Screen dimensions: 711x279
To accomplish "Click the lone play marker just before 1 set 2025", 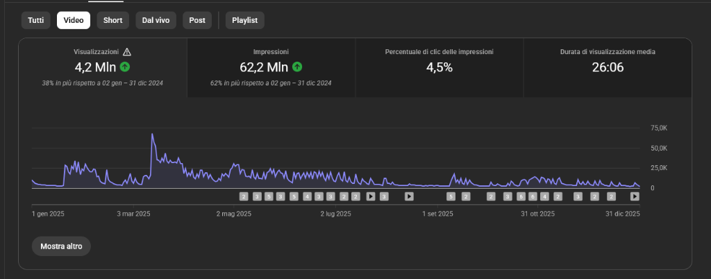I will pos(409,196).
